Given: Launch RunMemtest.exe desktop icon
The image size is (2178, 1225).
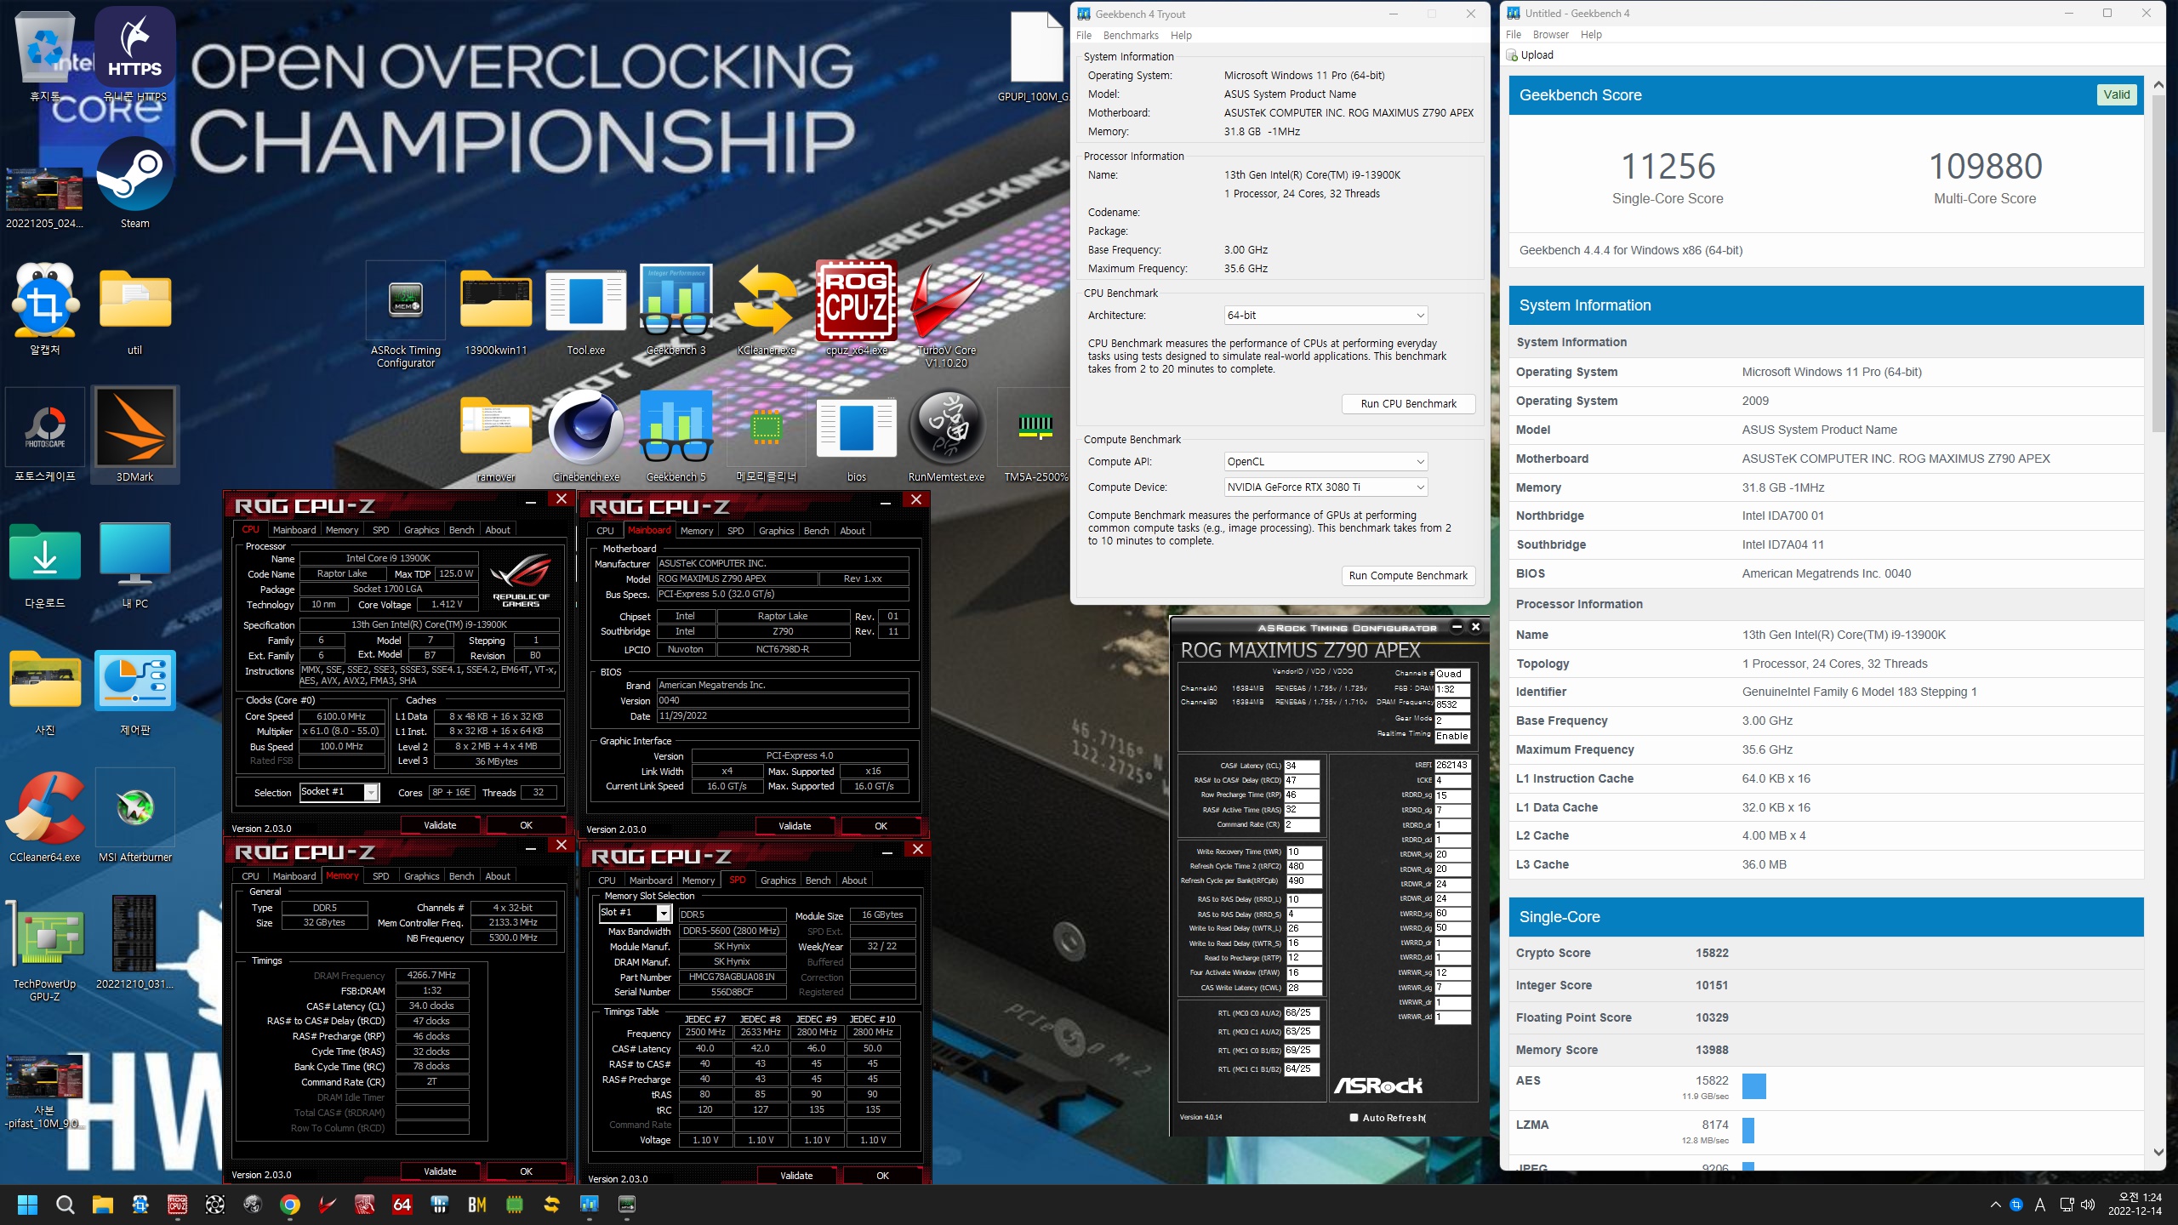Looking at the screenshot, I should tap(947, 436).
